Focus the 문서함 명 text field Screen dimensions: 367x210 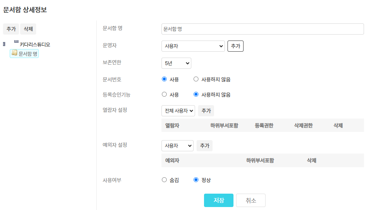(x=263, y=29)
